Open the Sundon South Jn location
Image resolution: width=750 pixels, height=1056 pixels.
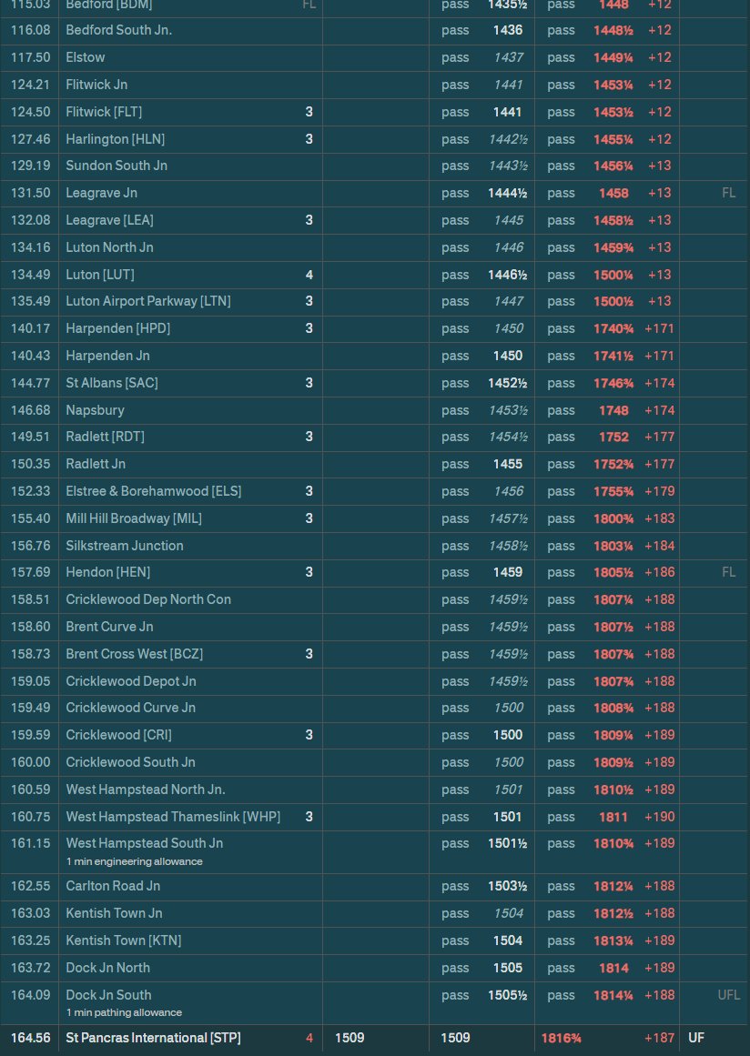(x=117, y=166)
